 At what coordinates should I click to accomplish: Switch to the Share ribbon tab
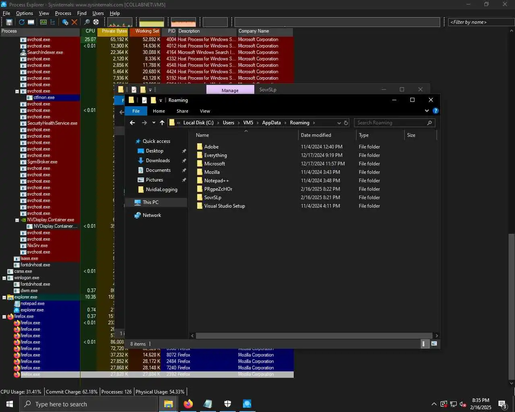(x=182, y=111)
